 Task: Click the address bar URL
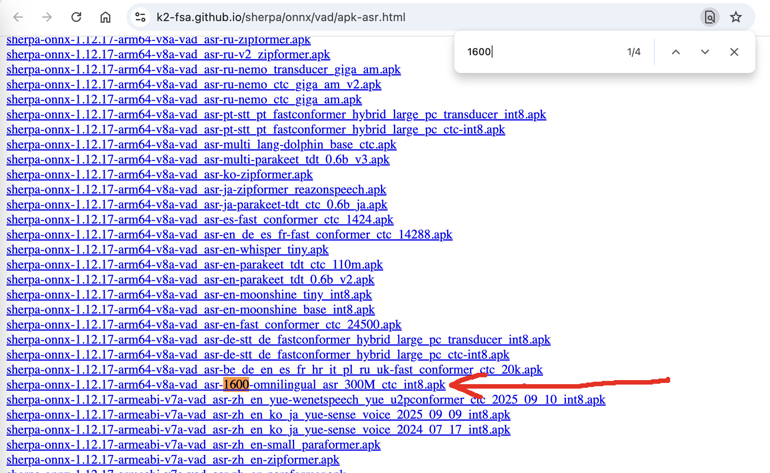pyautogui.click(x=281, y=17)
